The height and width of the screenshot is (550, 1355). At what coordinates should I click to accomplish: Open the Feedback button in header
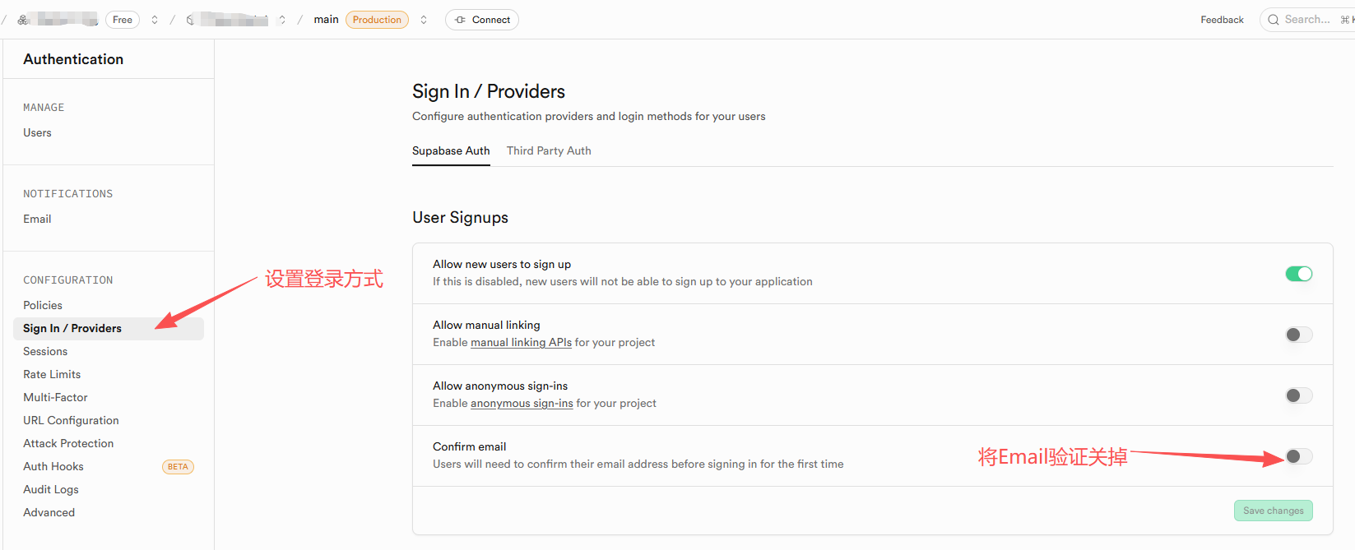pos(1222,20)
